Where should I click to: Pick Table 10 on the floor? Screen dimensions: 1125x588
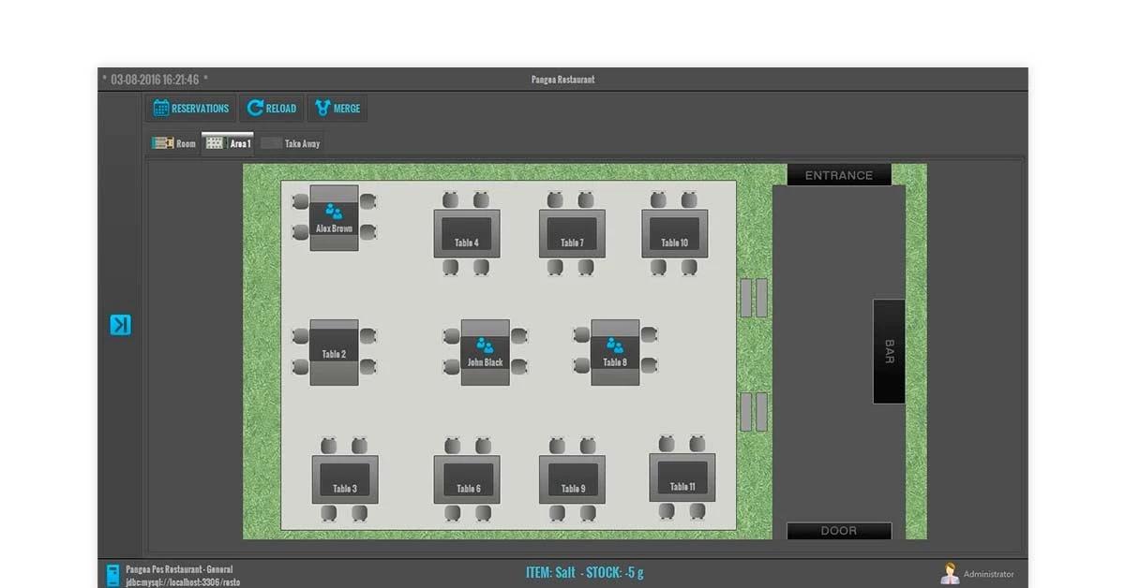pyautogui.click(x=674, y=234)
